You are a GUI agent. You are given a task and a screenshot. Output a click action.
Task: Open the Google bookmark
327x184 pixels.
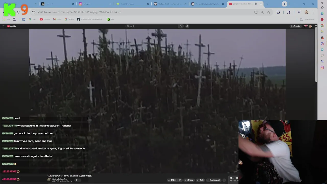pos(69,19)
